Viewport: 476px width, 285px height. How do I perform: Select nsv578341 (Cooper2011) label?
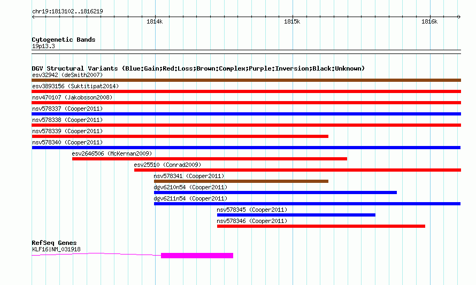pos(189,176)
